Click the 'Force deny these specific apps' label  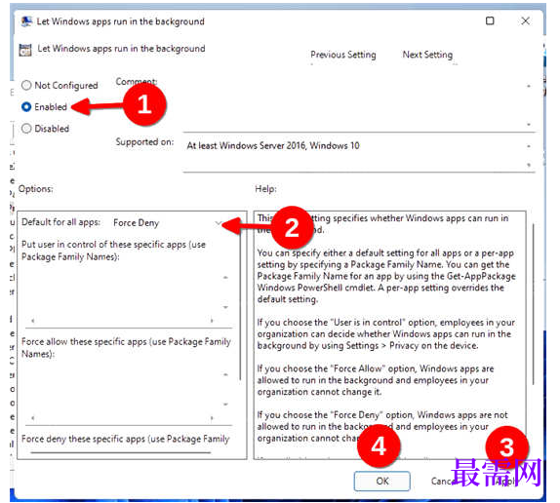(125, 439)
